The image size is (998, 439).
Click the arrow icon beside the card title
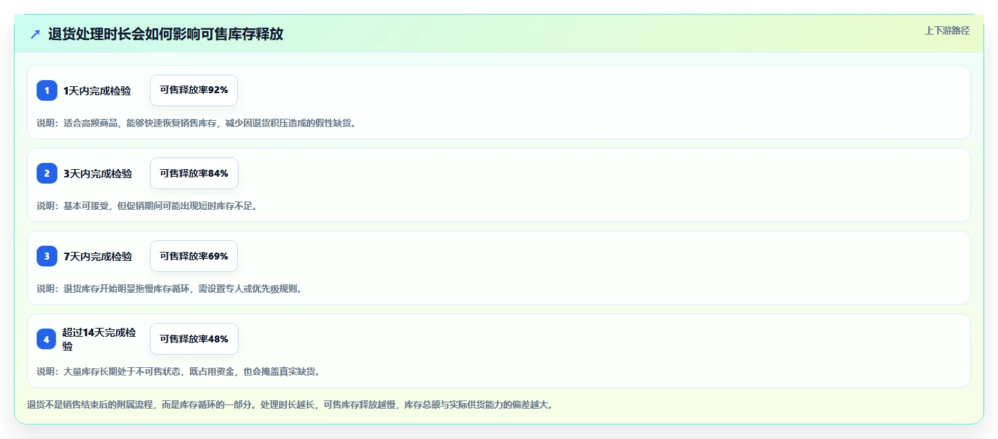click(x=35, y=35)
